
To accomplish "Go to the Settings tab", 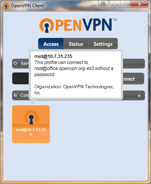I will coord(103,44).
